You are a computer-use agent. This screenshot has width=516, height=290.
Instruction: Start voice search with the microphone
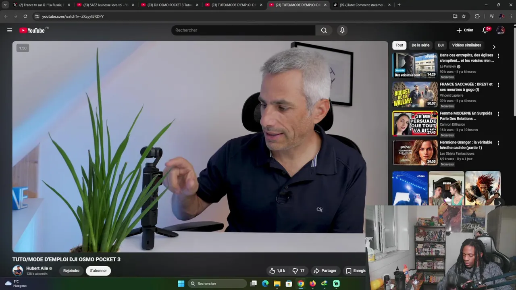342,30
